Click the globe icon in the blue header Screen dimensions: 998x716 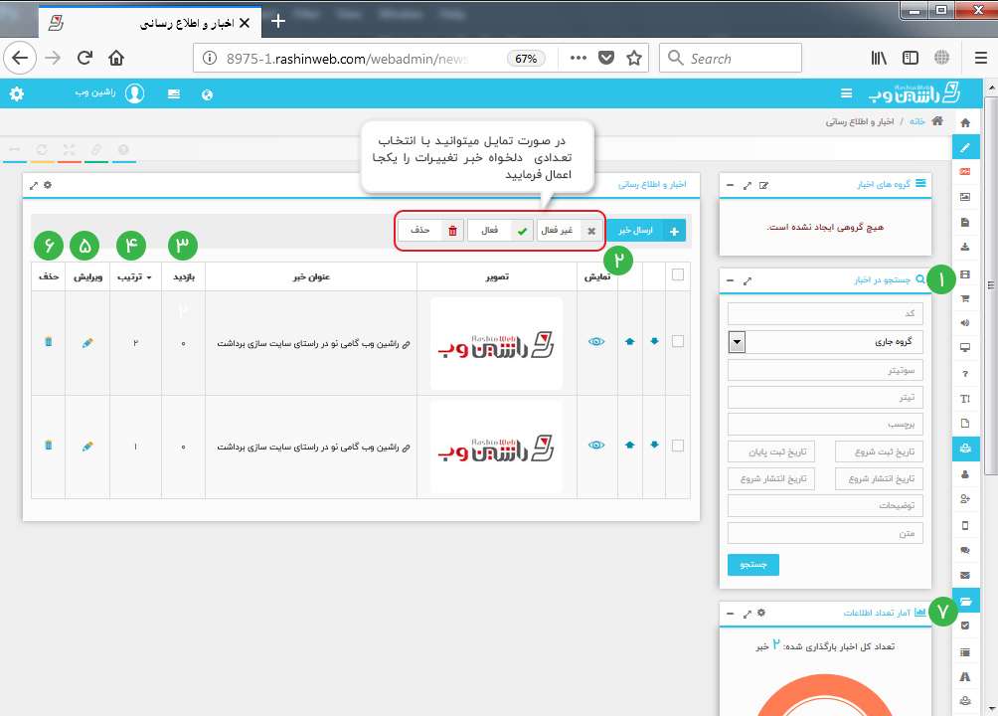click(x=207, y=94)
